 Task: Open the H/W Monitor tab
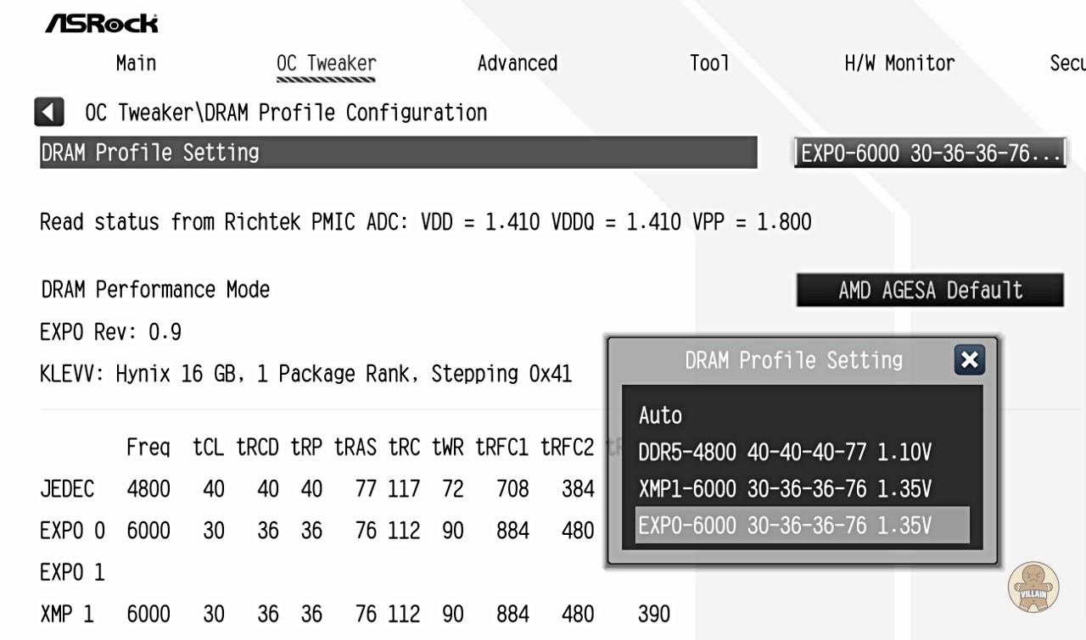coord(899,63)
